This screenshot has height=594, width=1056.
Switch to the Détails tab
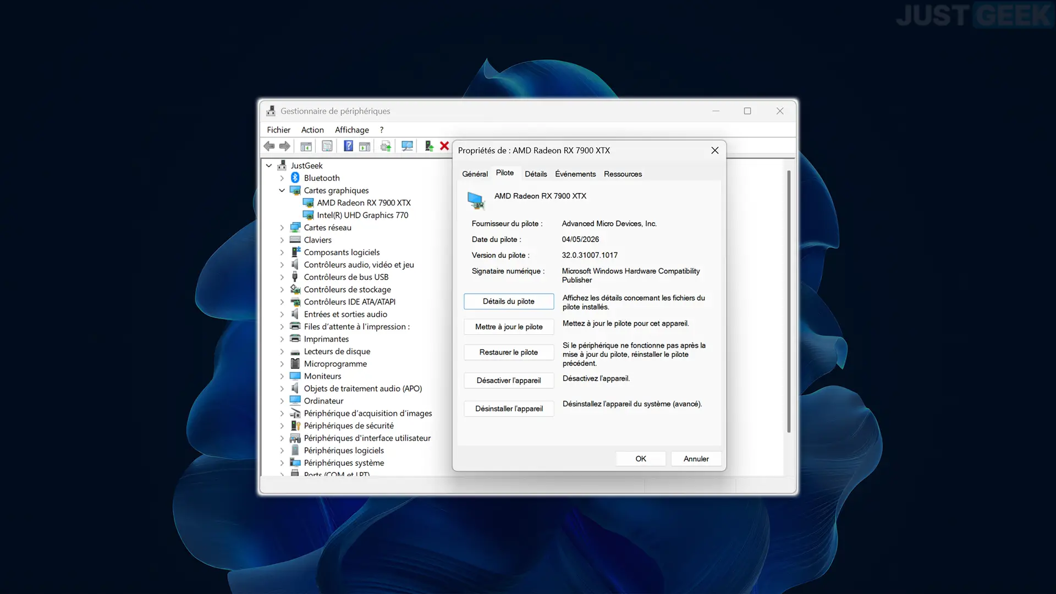click(x=536, y=174)
